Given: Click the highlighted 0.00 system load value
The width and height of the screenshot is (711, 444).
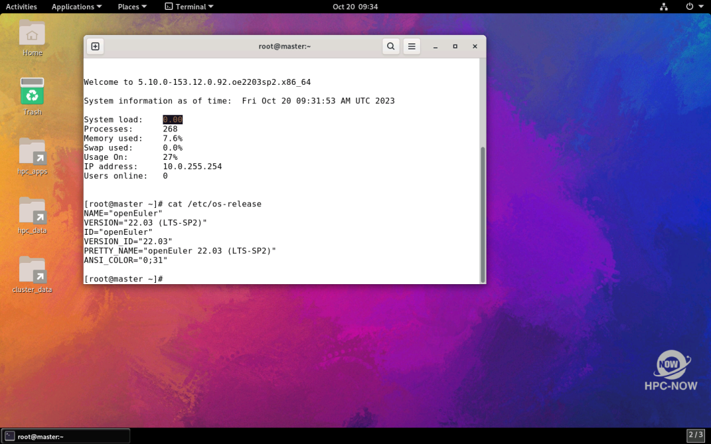Looking at the screenshot, I should [172, 120].
